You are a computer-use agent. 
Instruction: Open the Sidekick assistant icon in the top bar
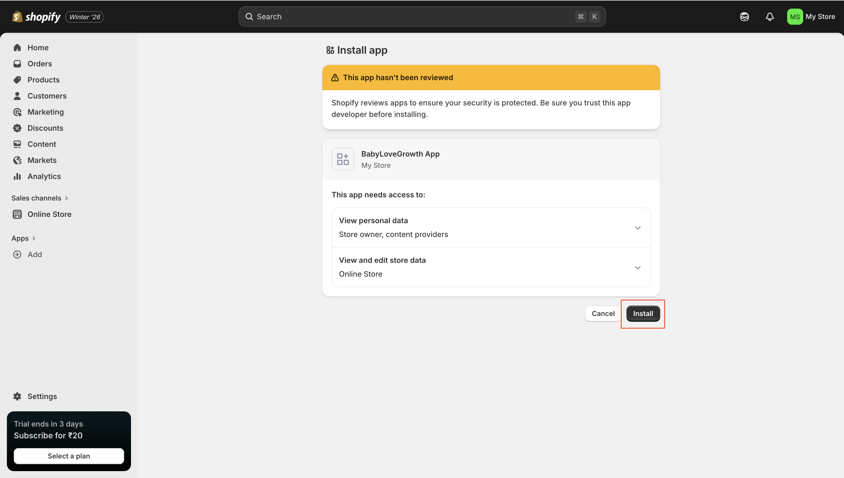click(744, 17)
